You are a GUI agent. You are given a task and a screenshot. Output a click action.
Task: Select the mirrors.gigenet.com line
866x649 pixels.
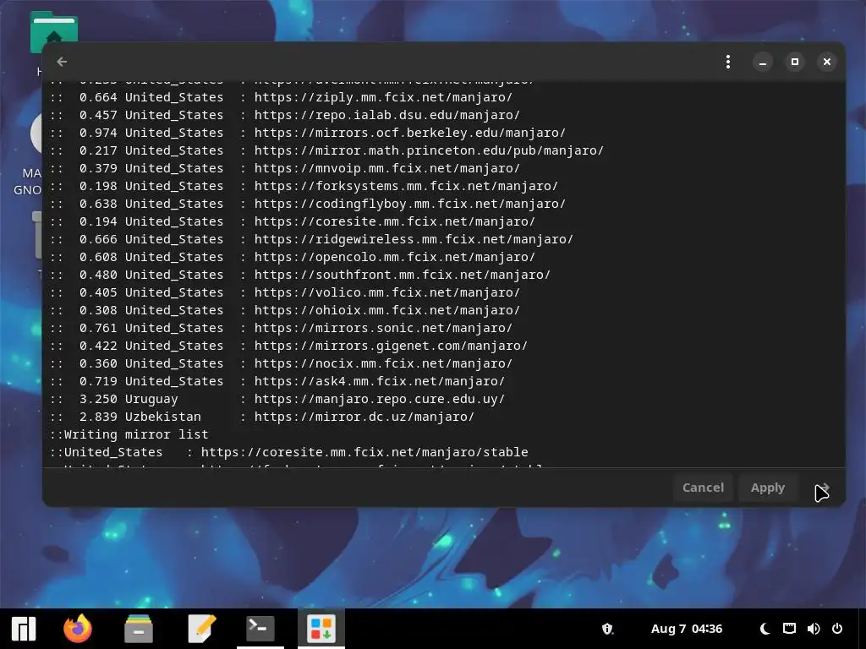(x=289, y=346)
